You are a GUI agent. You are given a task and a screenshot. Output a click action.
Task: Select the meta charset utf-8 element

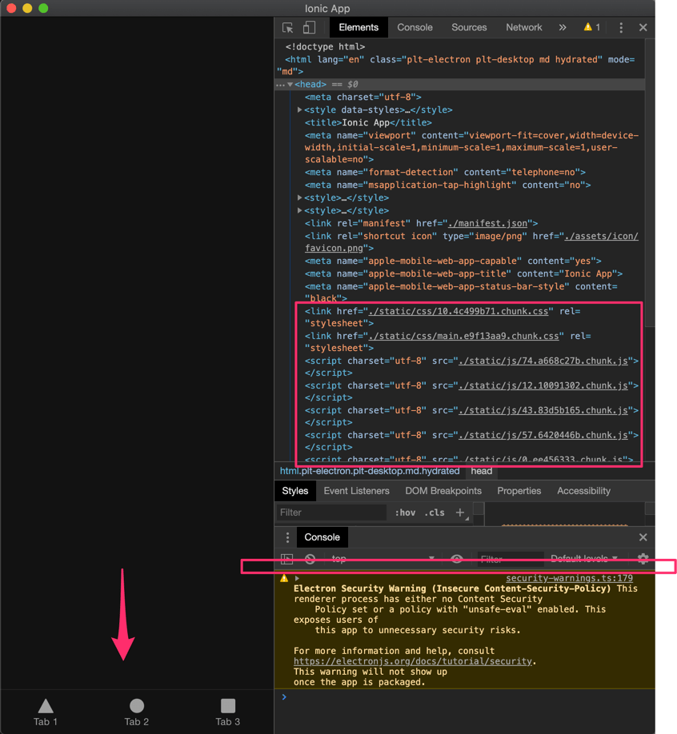pos(363,98)
